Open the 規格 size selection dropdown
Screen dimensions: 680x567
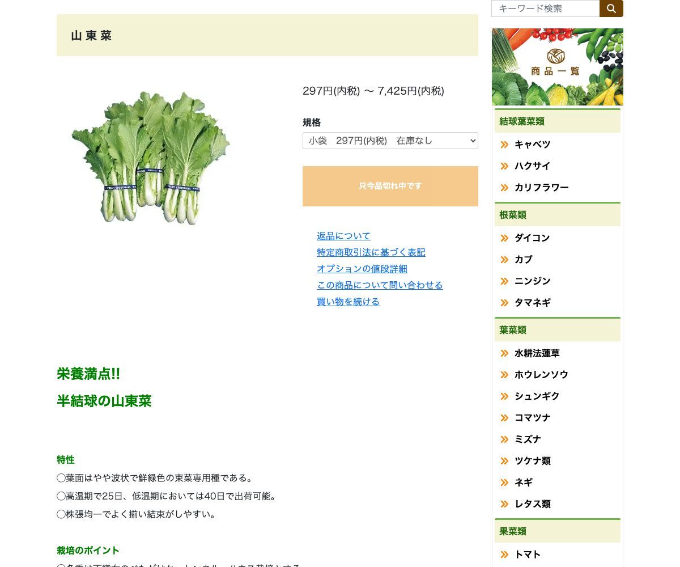coord(390,141)
